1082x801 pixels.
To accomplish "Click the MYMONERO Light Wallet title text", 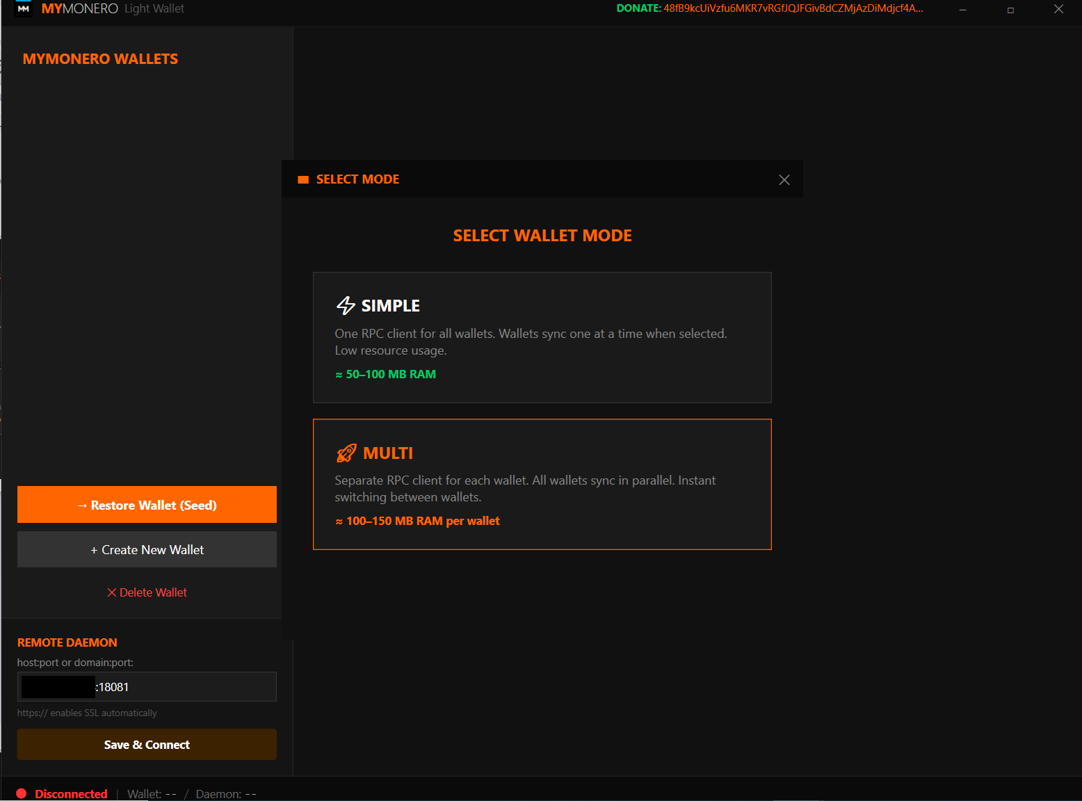I will [x=113, y=9].
